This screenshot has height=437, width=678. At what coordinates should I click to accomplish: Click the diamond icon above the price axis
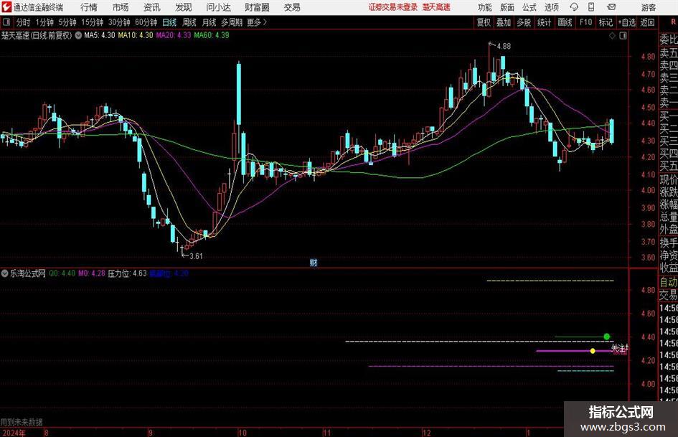tap(612, 36)
